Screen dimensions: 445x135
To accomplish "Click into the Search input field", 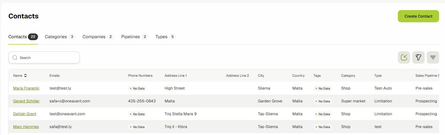I will (x=47, y=57).
